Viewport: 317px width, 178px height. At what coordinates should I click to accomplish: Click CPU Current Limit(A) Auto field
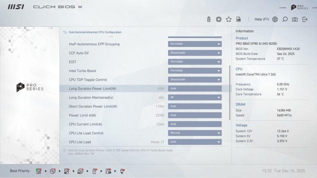[195, 124]
